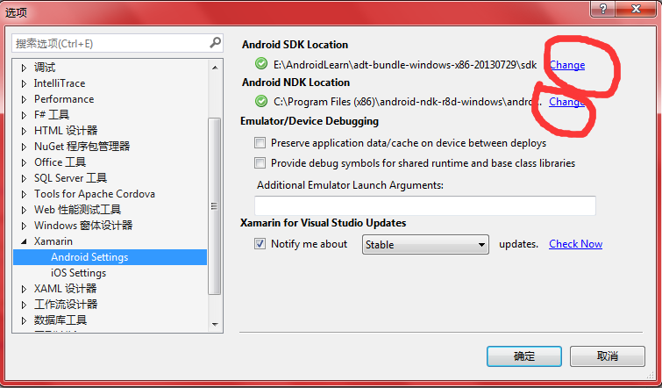Select iOS Settings tree item

(x=79, y=273)
